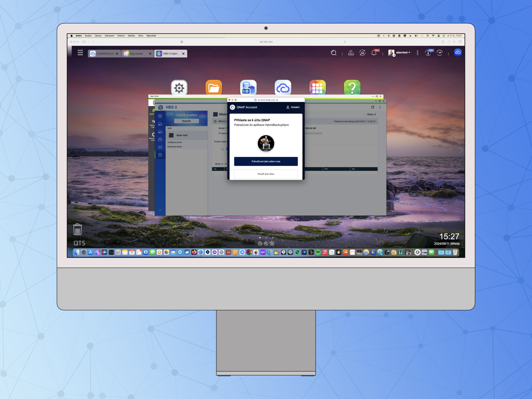This screenshot has width=532, height=399.
Task: Click the HBS 3 refresh icon
Action: tap(373, 107)
